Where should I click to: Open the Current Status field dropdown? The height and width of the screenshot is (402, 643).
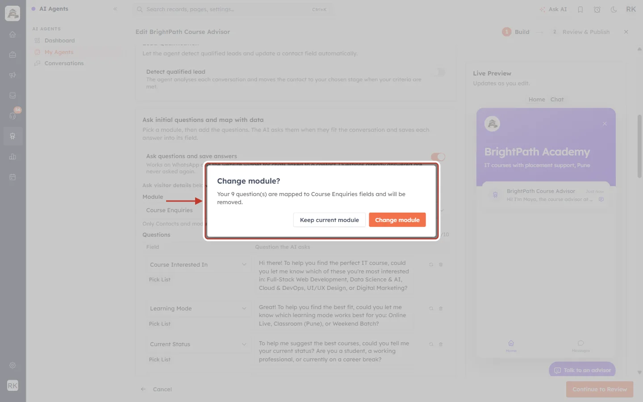[x=198, y=344]
